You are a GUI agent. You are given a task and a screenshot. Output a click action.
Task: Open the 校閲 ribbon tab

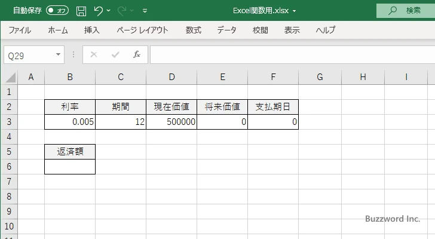[x=261, y=30]
